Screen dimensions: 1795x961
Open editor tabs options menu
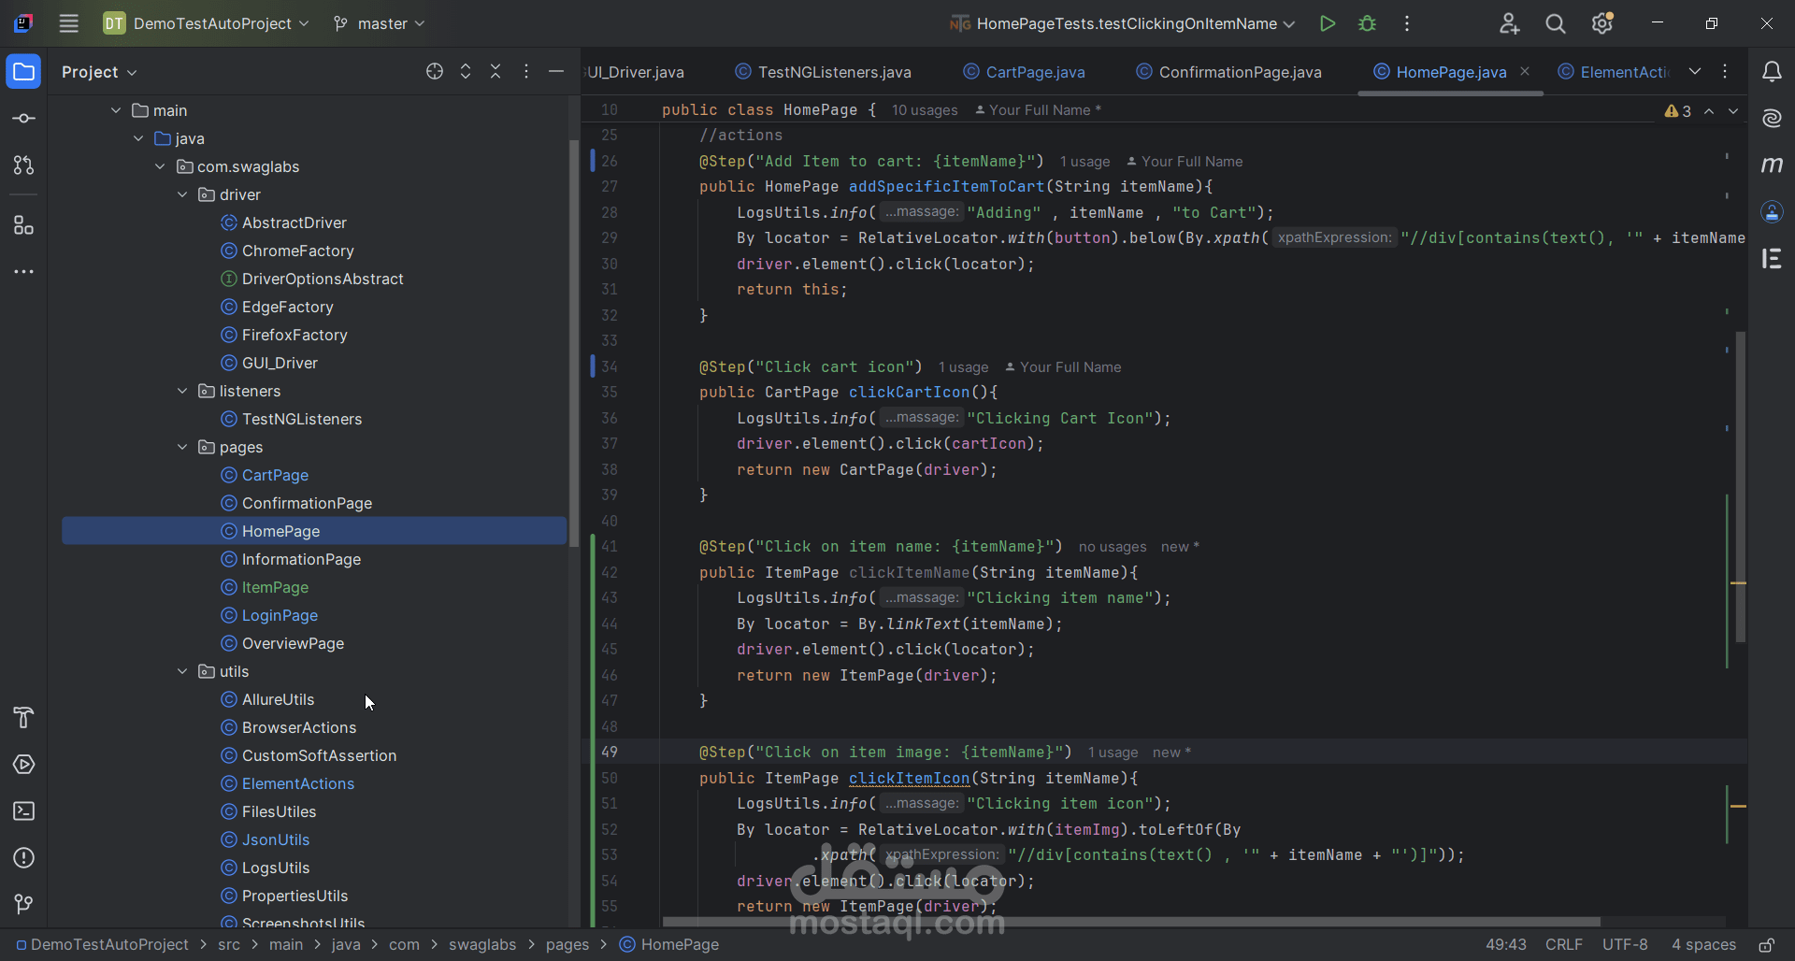tap(1726, 72)
